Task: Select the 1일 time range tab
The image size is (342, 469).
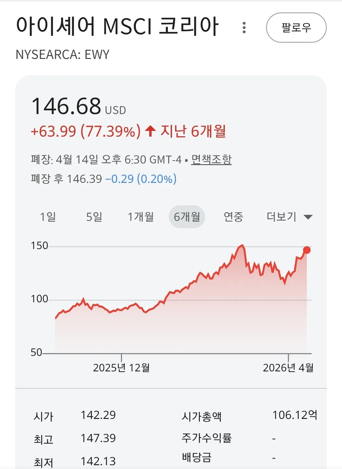Action: [x=48, y=217]
